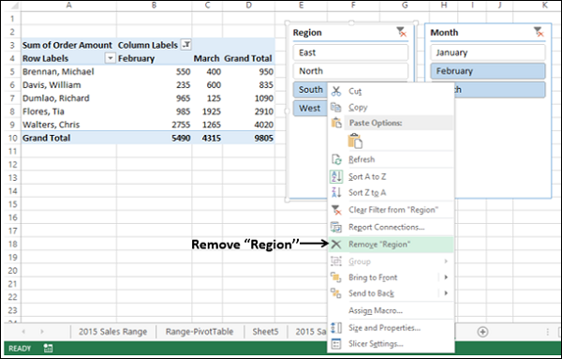The image size is (562, 359).
Task: Toggle the East item in Region slicer
Action: point(350,52)
